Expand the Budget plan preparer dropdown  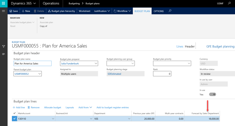95,64
